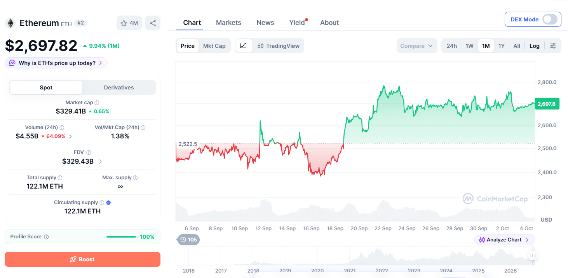
Task: Click the $329.43B FDV value
Action: point(78,161)
